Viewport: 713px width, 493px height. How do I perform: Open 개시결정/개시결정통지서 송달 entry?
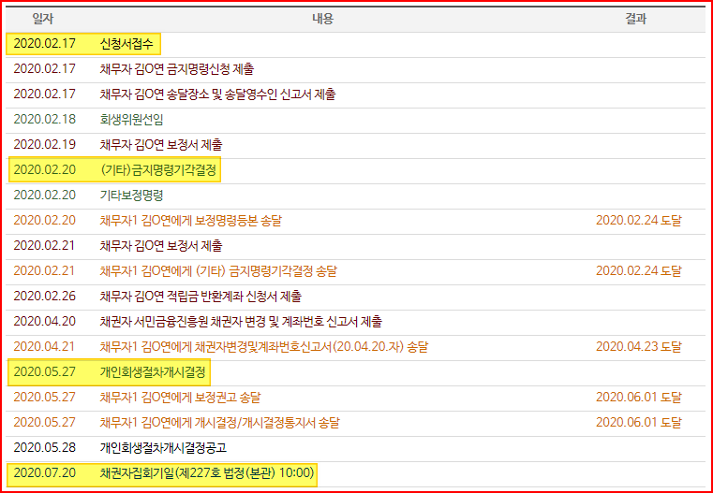point(219,423)
